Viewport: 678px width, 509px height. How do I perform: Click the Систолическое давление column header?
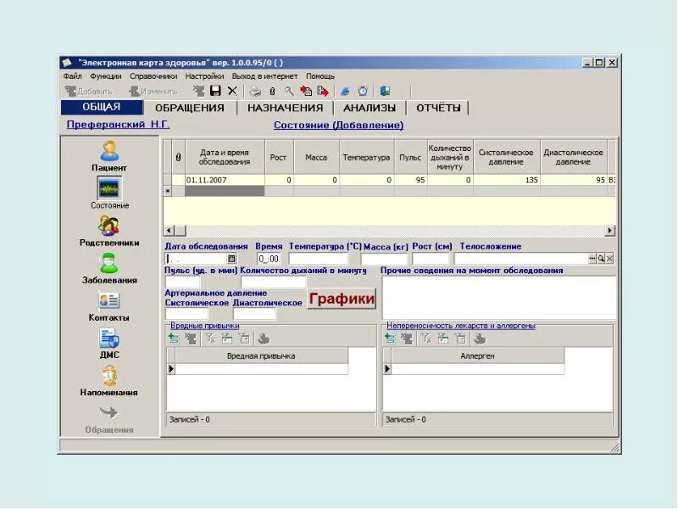(x=506, y=157)
